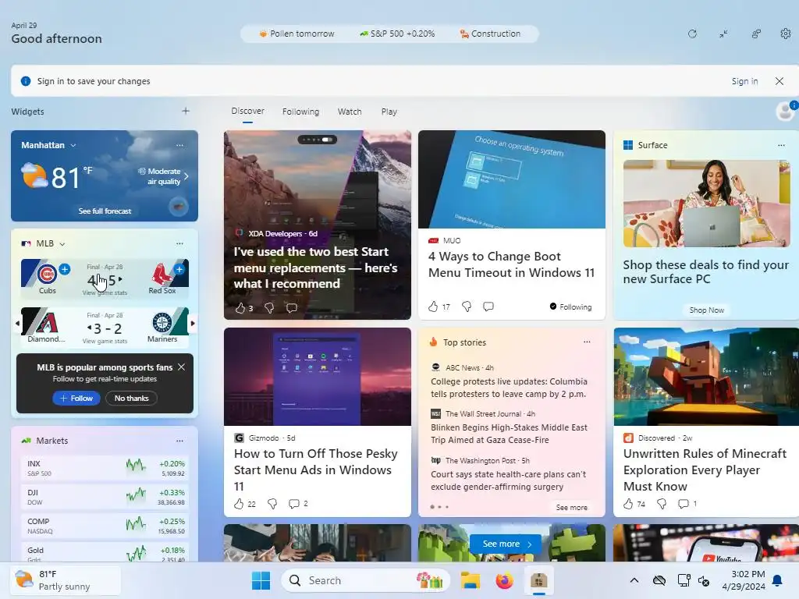Open the Construction traffic chip
The image size is (799, 599).
click(x=490, y=34)
